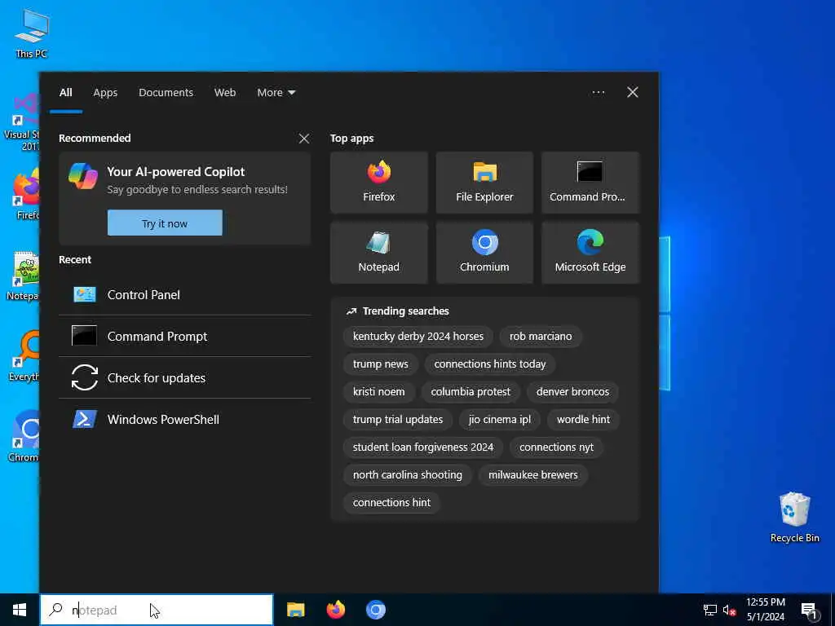Click the Try it now button
This screenshot has width=835, height=626.
click(165, 223)
